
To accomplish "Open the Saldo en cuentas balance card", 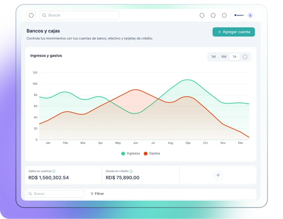I will 63,175.
